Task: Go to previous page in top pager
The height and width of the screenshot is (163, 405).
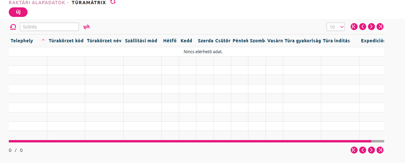Action: pos(363,27)
